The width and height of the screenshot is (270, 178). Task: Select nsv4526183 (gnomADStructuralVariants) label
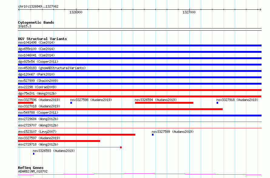[x=52, y=68]
